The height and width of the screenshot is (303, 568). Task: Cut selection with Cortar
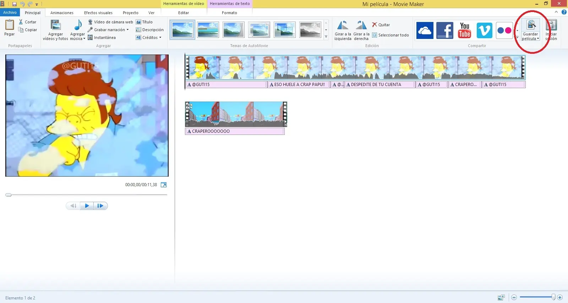(x=28, y=22)
